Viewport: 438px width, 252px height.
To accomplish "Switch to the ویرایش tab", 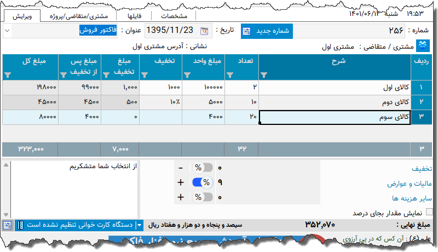I will click(x=22, y=16).
